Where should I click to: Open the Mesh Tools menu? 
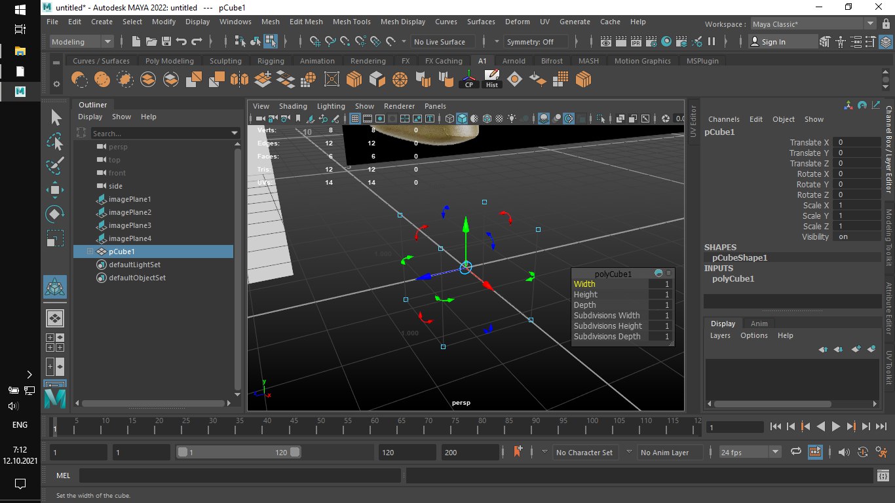click(x=351, y=22)
